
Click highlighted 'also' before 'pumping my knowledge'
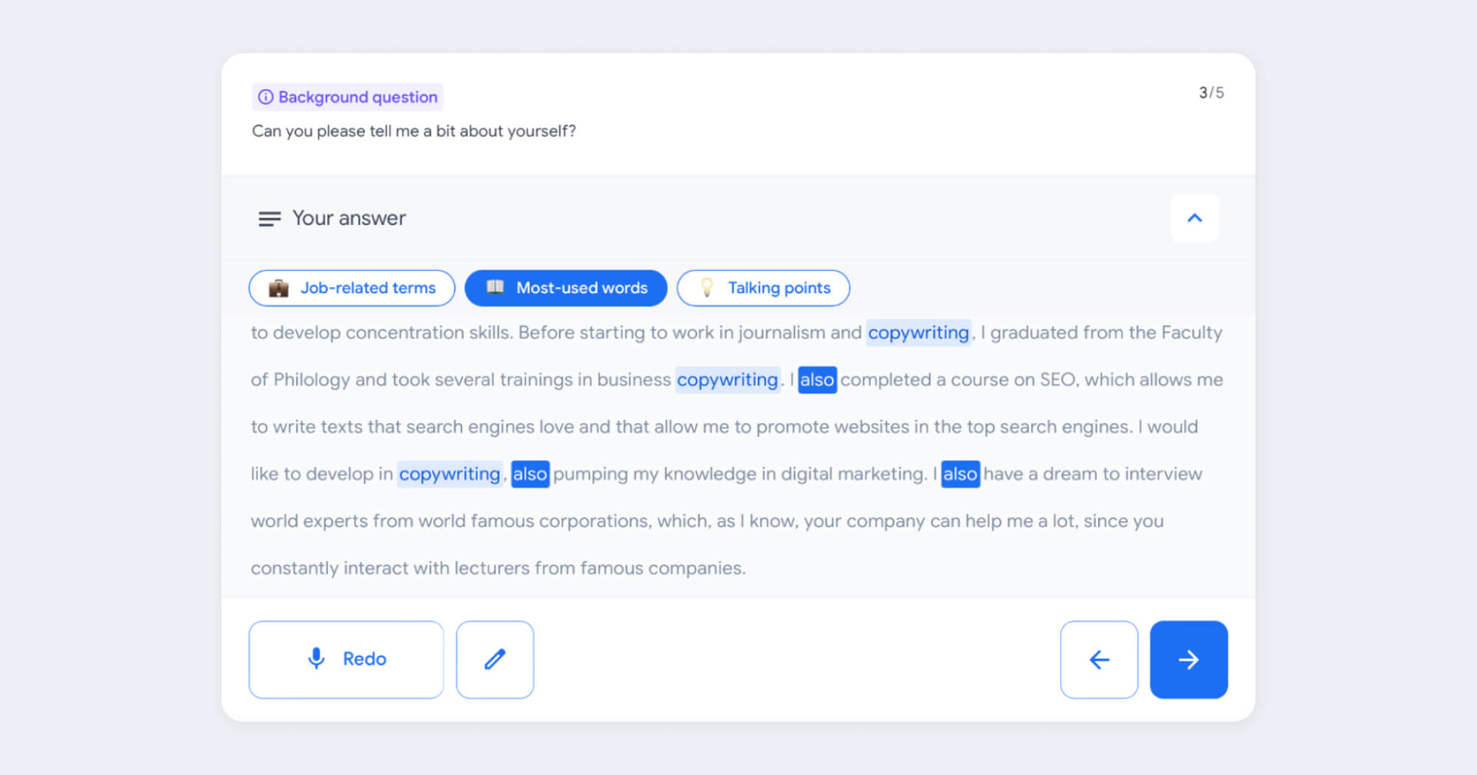point(530,474)
